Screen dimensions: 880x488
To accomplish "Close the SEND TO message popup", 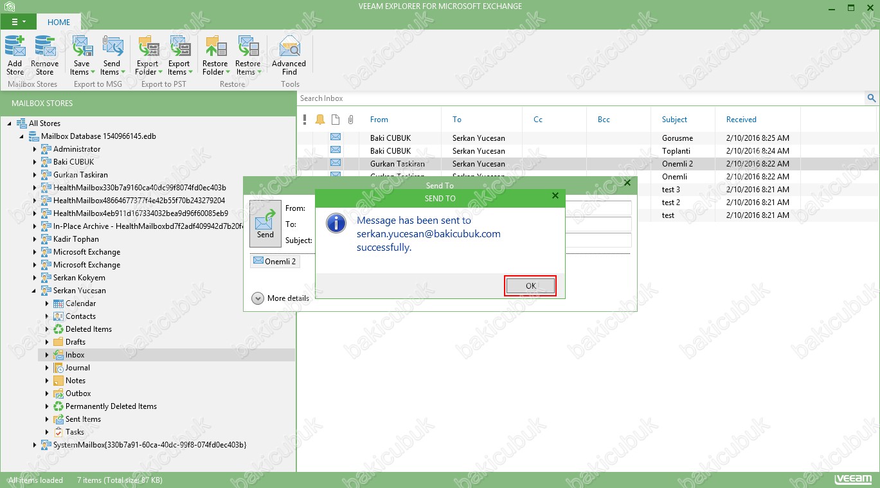I will 555,195.
